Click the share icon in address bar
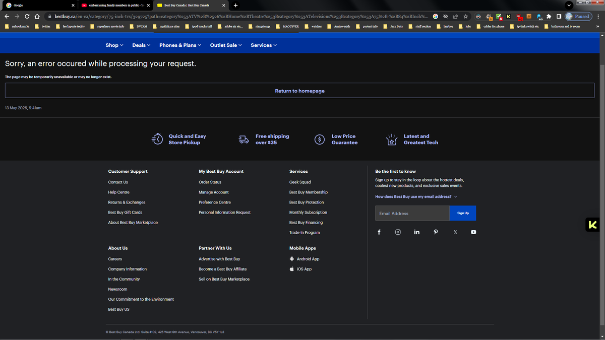This screenshot has width=605, height=340. [456, 16]
